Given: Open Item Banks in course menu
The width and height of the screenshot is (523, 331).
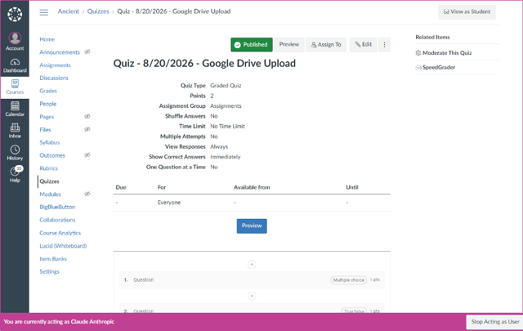Looking at the screenshot, I should pyautogui.click(x=53, y=259).
